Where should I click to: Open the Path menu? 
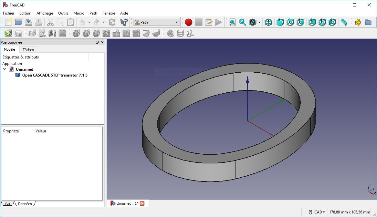click(93, 13)
